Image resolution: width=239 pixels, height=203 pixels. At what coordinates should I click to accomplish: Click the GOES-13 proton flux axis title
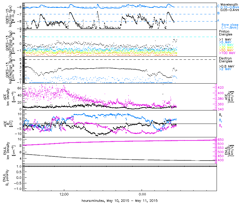tap(10, 43)
